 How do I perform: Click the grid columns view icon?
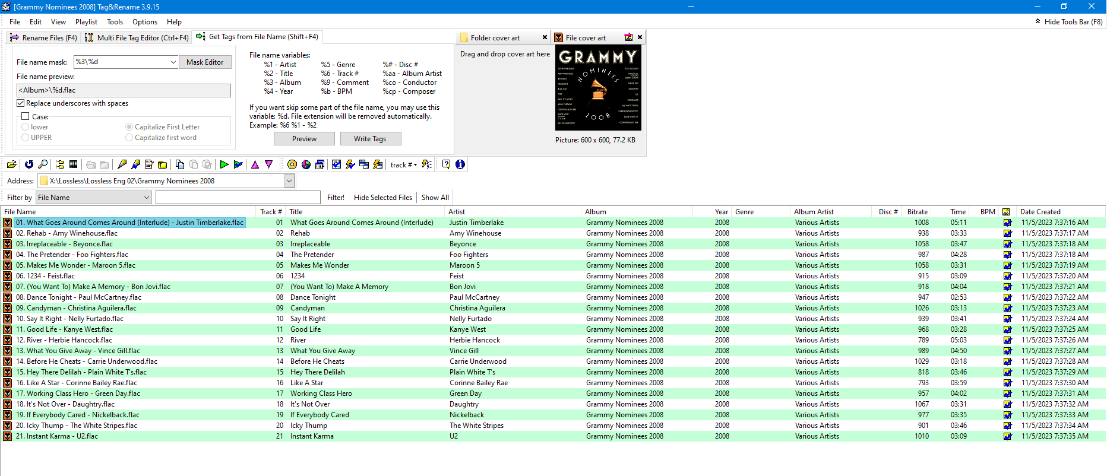click(74, 164)
